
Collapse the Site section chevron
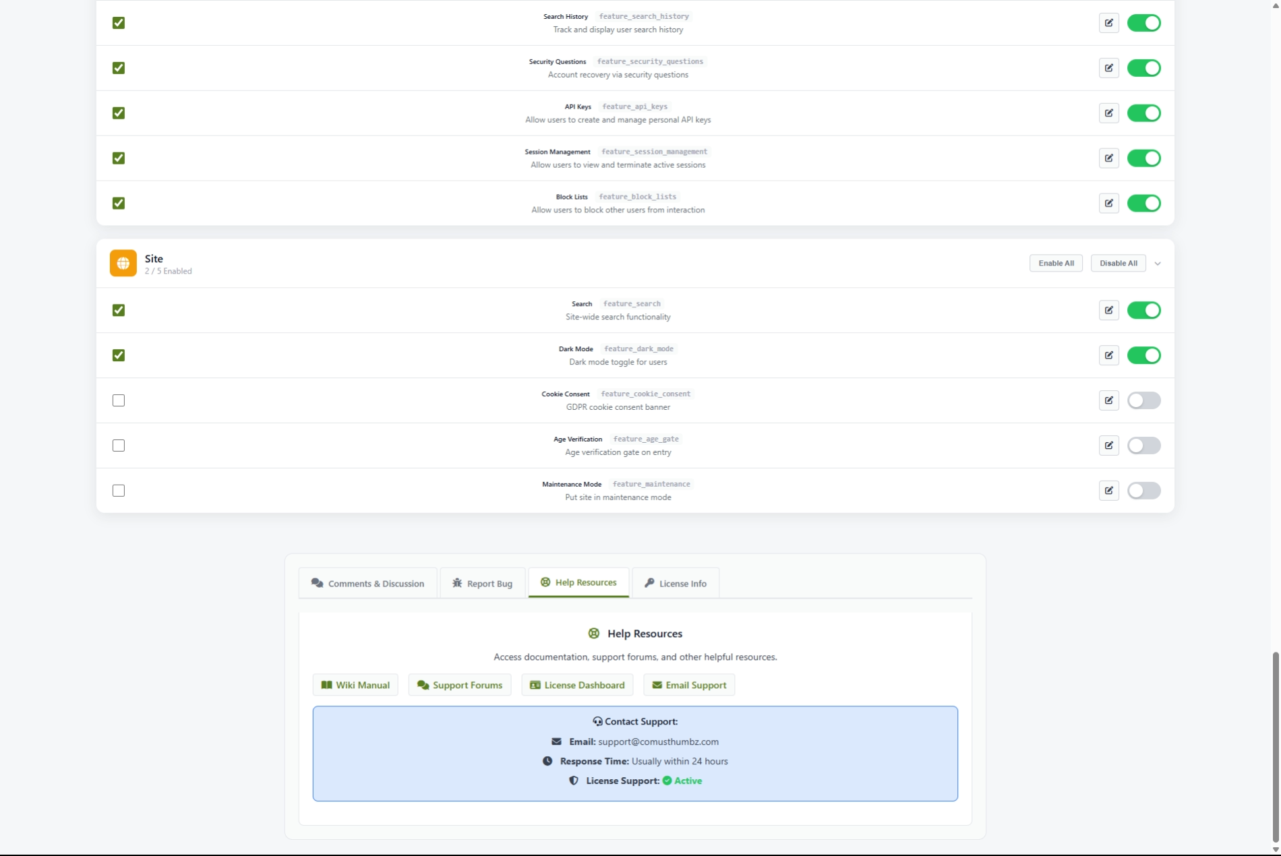pos(1158,264)
